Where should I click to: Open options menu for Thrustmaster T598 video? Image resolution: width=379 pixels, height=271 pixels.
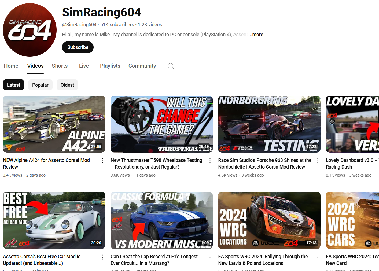pyautogui.click(x=210, y=161)
